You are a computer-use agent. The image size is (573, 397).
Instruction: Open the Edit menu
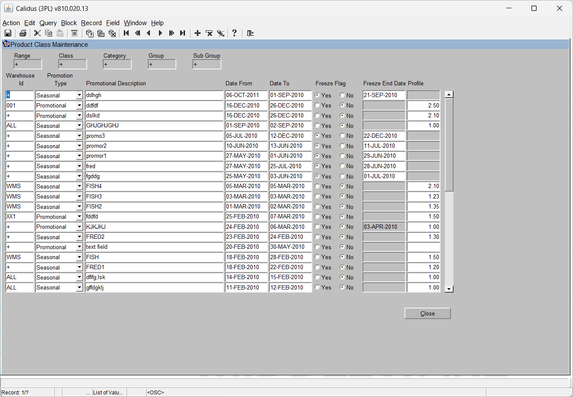coord(30,23)
